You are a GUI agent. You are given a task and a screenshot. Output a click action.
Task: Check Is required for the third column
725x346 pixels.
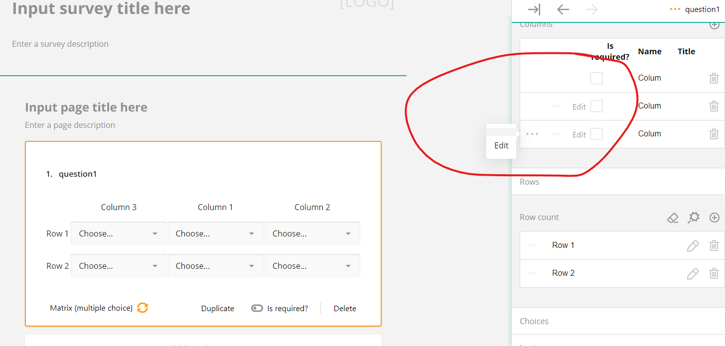pyautogui.click(x=596, y=134)
